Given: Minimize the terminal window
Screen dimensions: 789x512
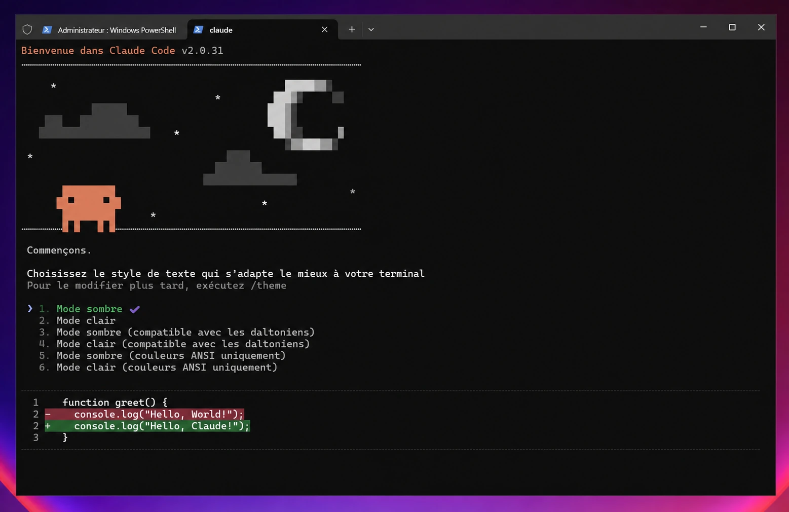Looking at the screenshot, I should click(x=703, y=27).
